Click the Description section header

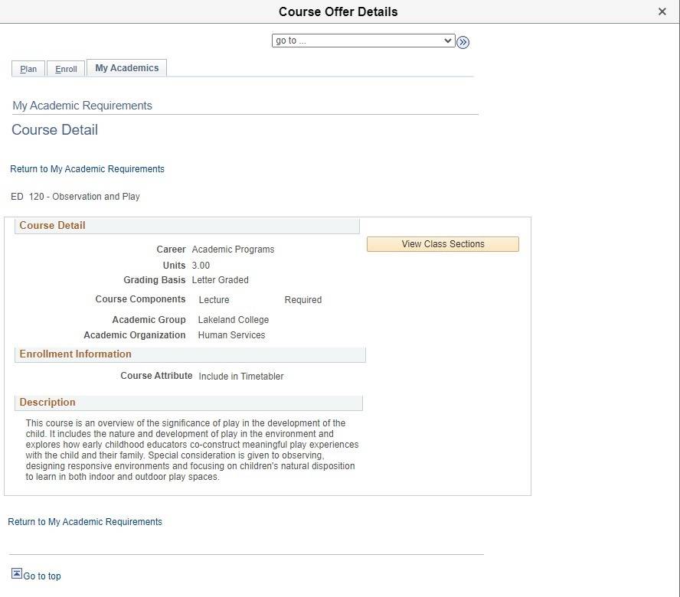pos(47,402)
